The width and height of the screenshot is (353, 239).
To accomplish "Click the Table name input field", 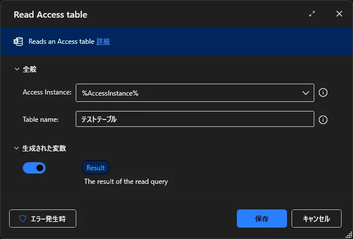I will tap(195, 119).
